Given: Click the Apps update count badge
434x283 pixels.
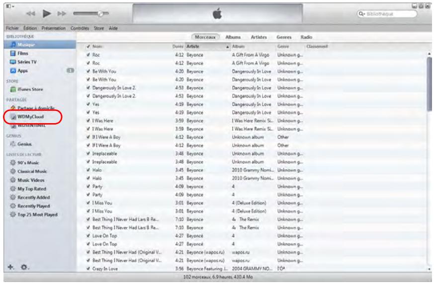Looking at the screenshot, I should (x=70, y=71).
